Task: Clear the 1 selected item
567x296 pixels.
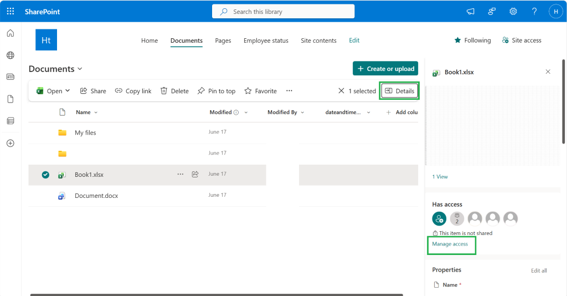Action: point(341,91)
